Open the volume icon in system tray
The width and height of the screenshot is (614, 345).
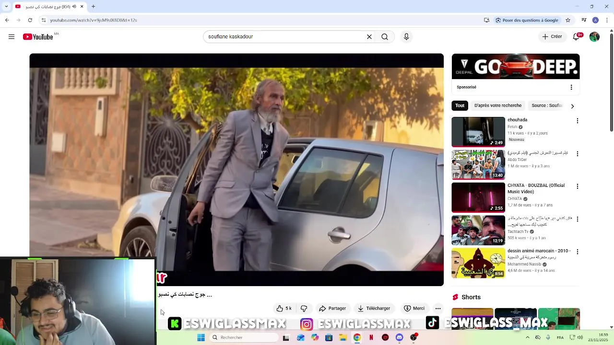click(580, 337)
